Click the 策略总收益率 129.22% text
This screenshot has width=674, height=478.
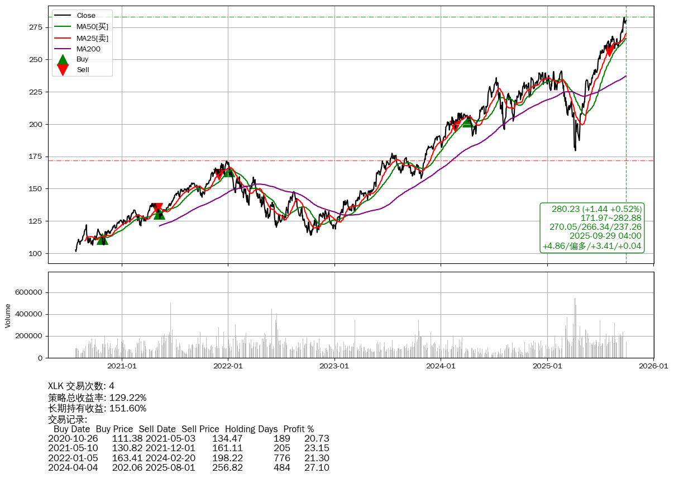pyautogui.click(x=97, y=397)
